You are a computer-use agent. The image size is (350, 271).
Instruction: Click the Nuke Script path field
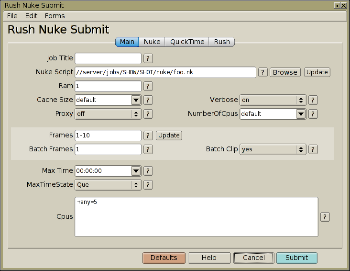(x=165, y=72)
